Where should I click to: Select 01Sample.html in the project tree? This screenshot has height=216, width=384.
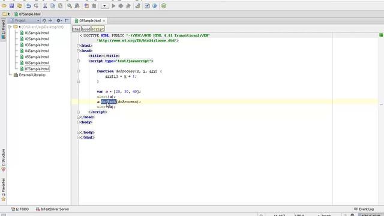click(37, 33)
